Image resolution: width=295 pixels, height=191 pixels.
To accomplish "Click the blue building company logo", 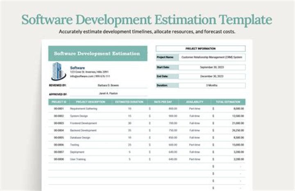I will click(x=59, y=71).
